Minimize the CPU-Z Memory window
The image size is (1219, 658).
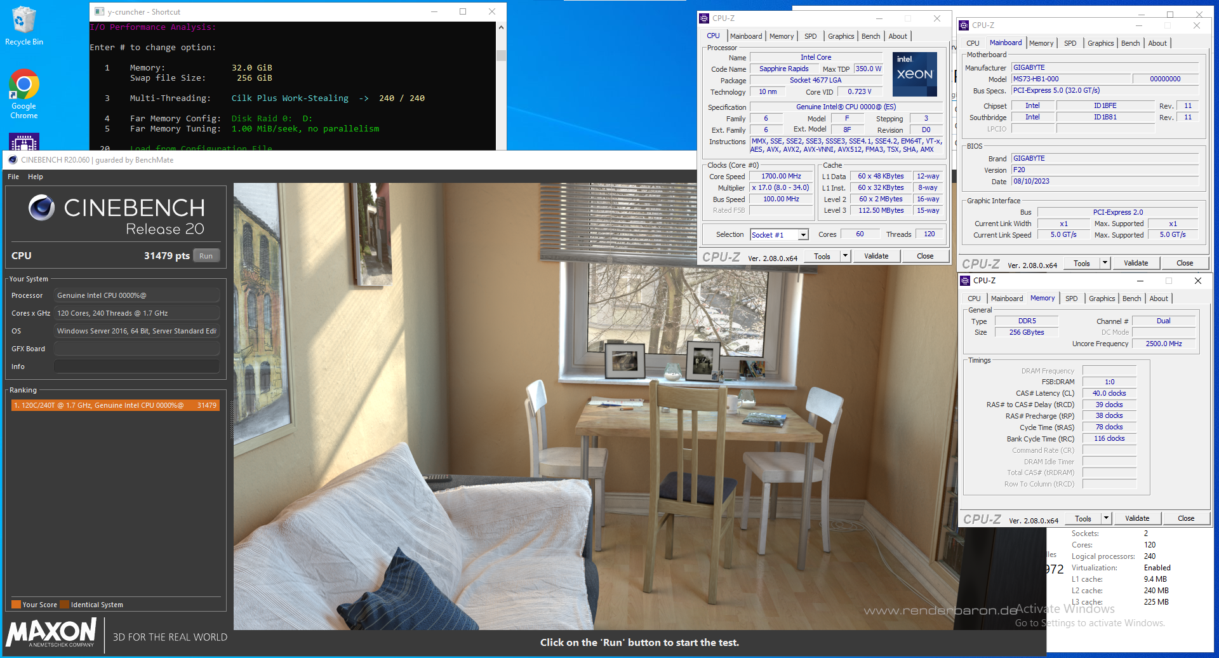[1140, 281]
